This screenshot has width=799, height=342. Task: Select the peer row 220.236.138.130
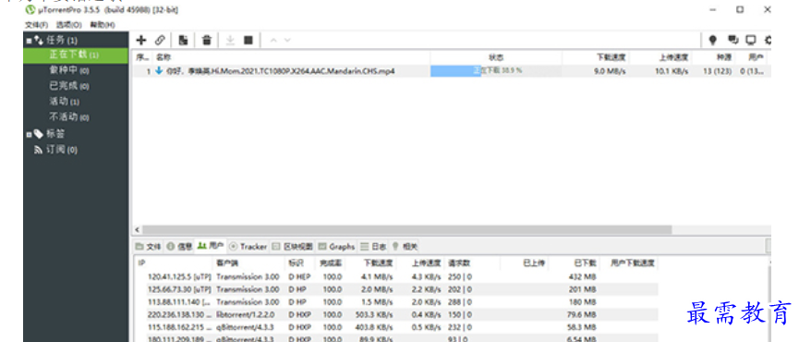pyautogui.click(x=396, y=314)
